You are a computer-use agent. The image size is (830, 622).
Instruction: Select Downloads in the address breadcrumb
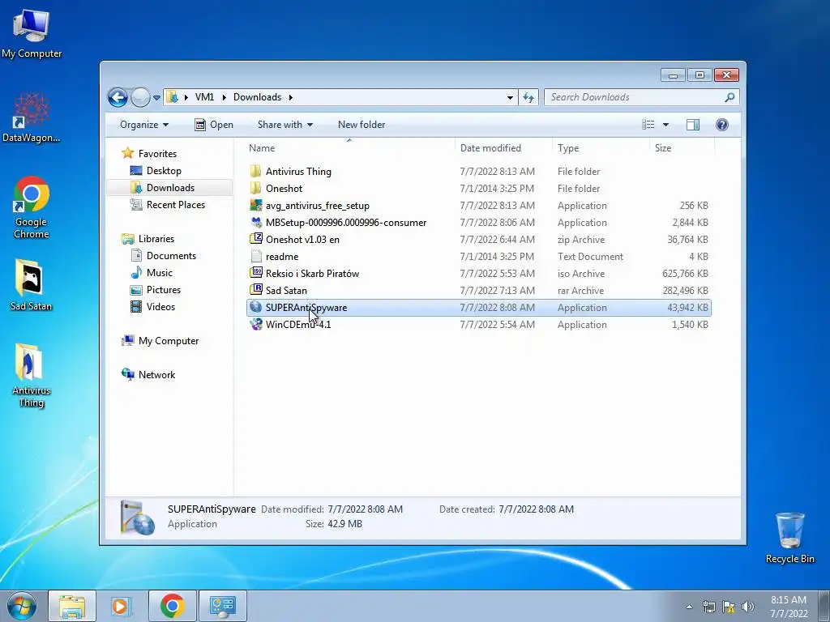pos(257,97)
